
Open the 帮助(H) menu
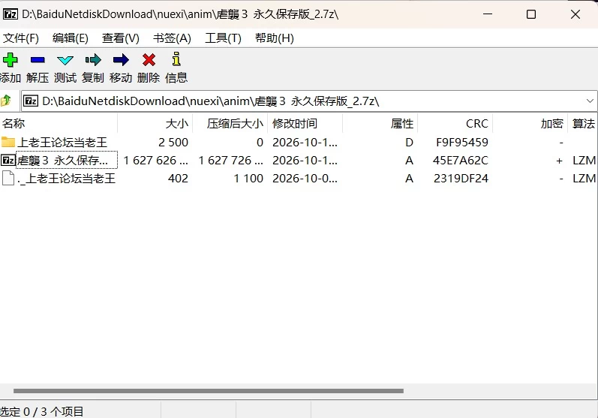(274, 38)
